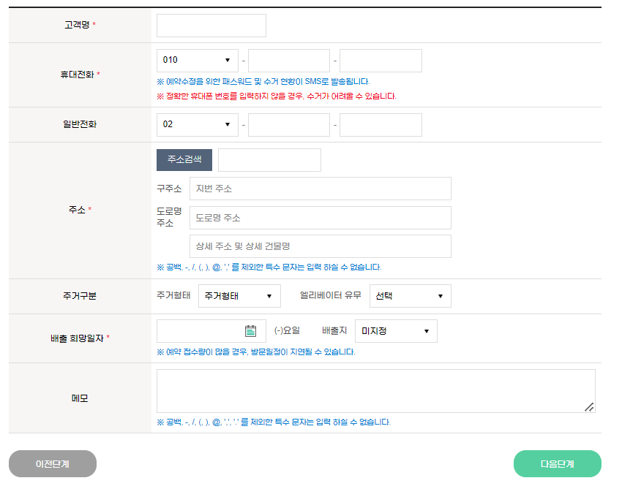Click the 구주소 lot number address field

[x=320, y=189]
